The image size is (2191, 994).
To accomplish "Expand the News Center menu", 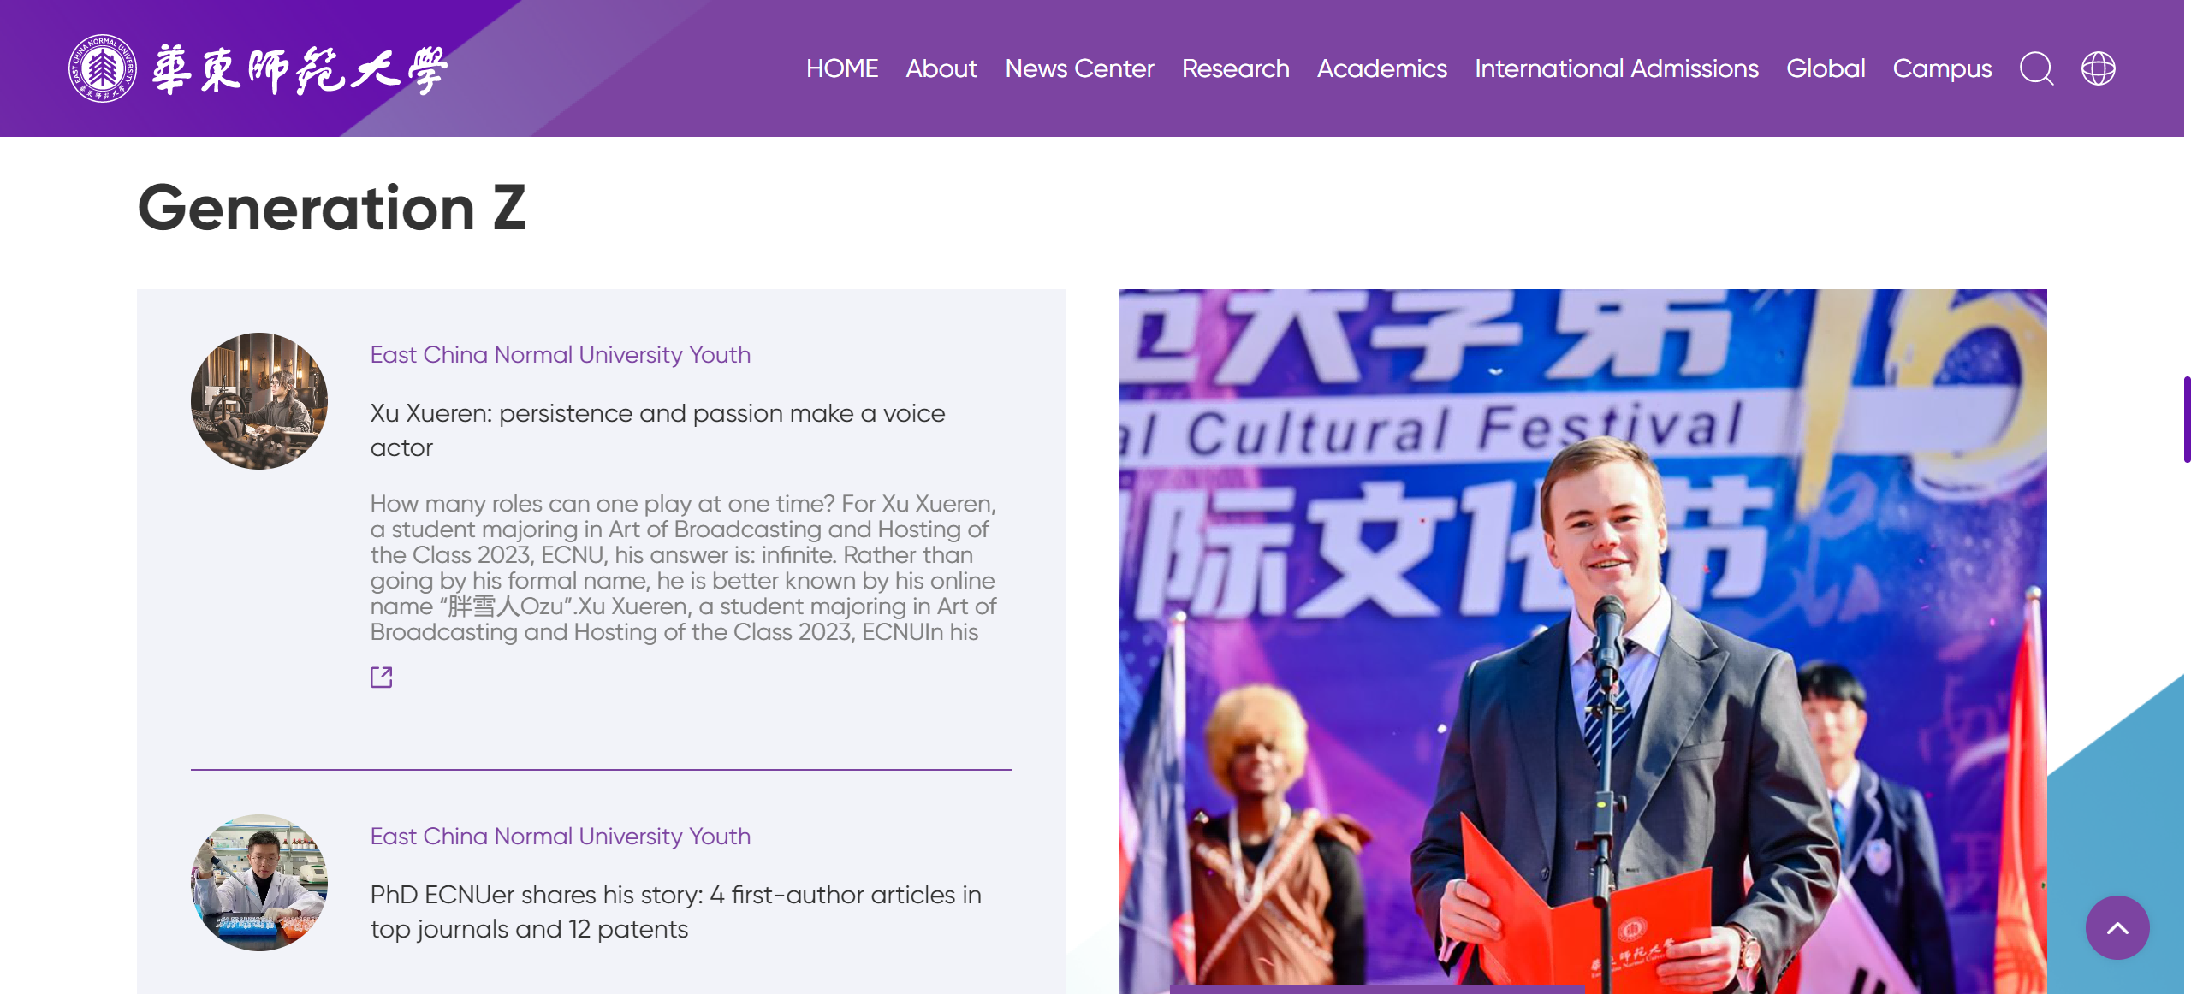I will [1078, 68].
